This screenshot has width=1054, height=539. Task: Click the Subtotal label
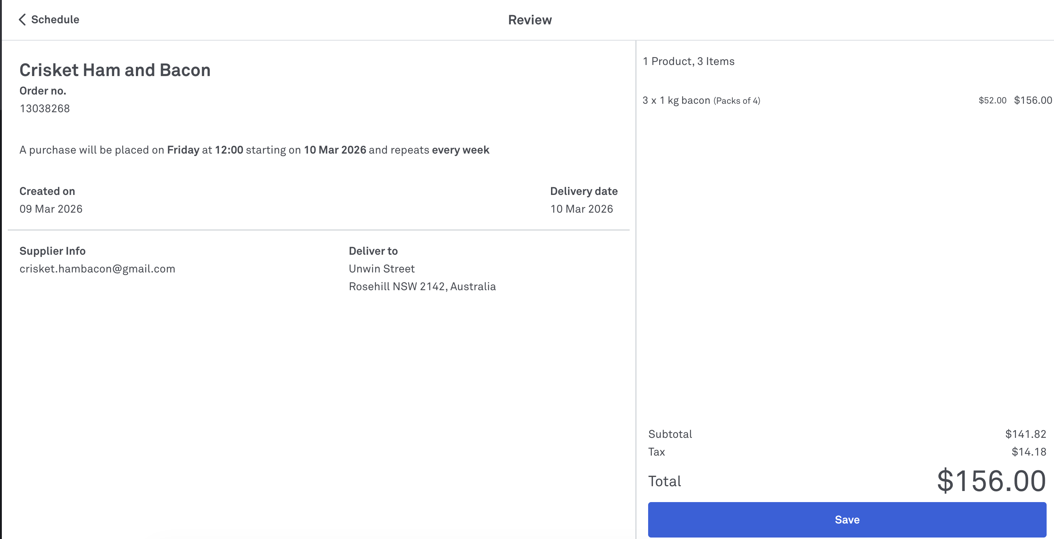coord(670,434)
